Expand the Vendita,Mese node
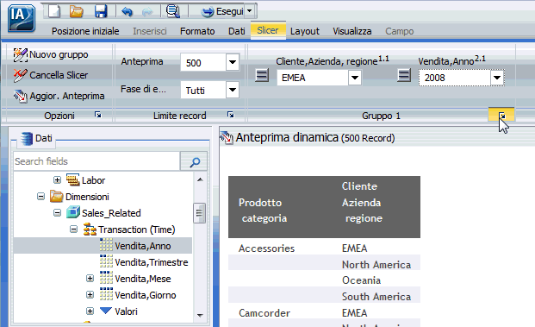 coord(90,279)
